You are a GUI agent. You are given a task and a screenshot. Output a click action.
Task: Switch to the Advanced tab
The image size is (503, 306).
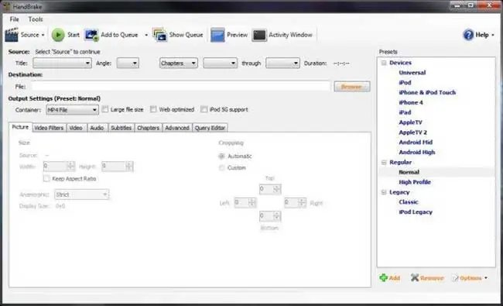tap(177, 128)
